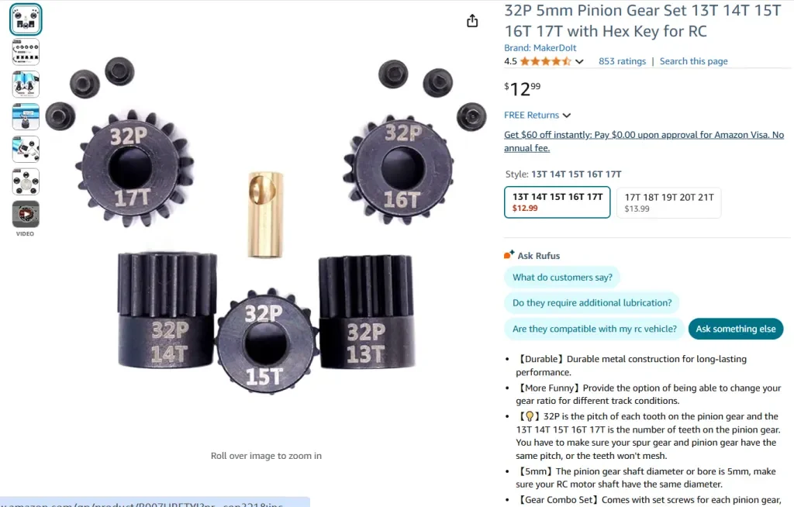Choose the 17T 18T 19T 20T 21T style

(668, 202)
